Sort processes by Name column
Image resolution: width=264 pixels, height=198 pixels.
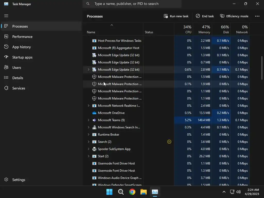pyautogui.click(x=113, y=29)
